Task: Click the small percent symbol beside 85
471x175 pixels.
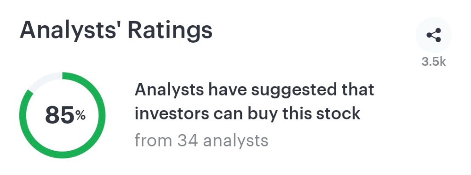Action: click(x=80, y=116)
